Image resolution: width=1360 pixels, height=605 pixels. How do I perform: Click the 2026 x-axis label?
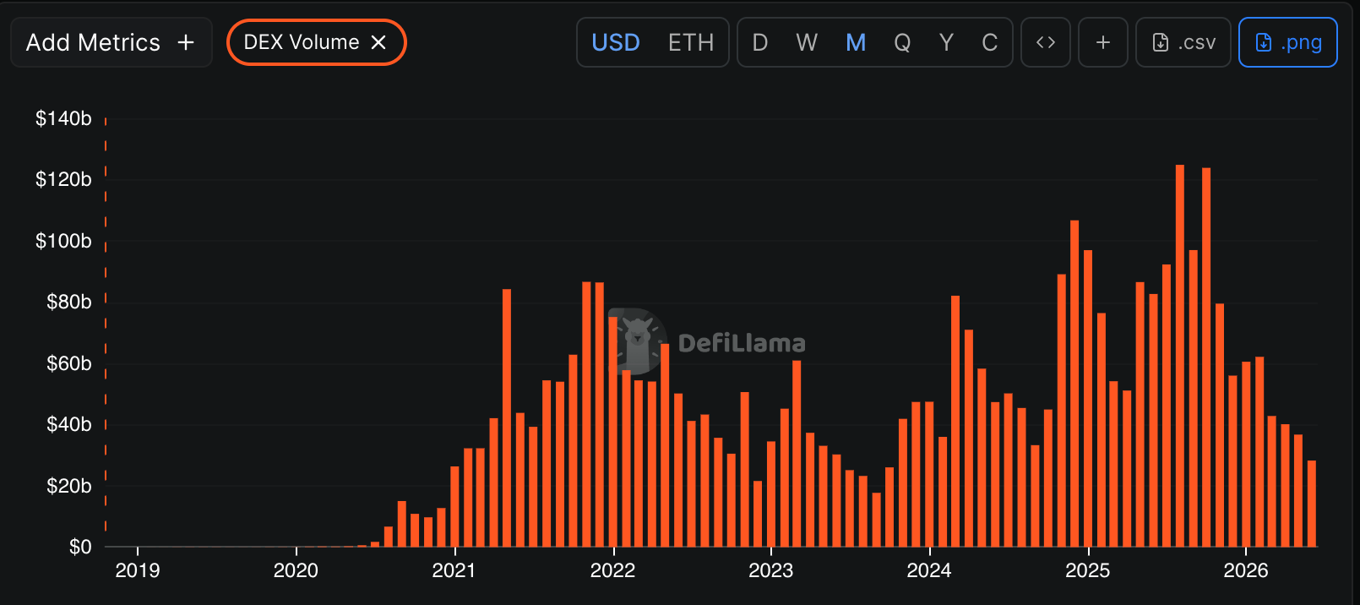tap(1246, 570)
